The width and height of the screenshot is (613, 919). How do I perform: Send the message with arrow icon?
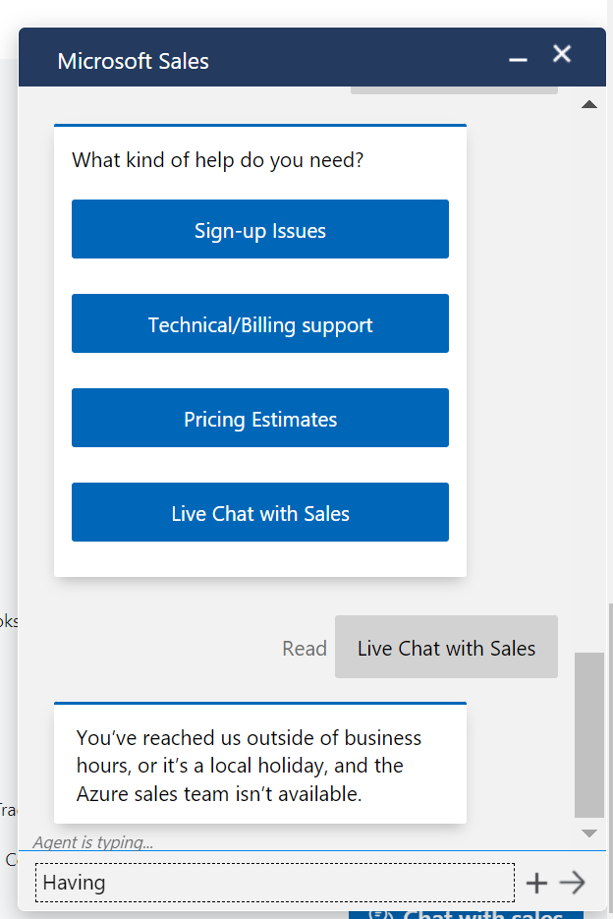click(x=572, y=883)
